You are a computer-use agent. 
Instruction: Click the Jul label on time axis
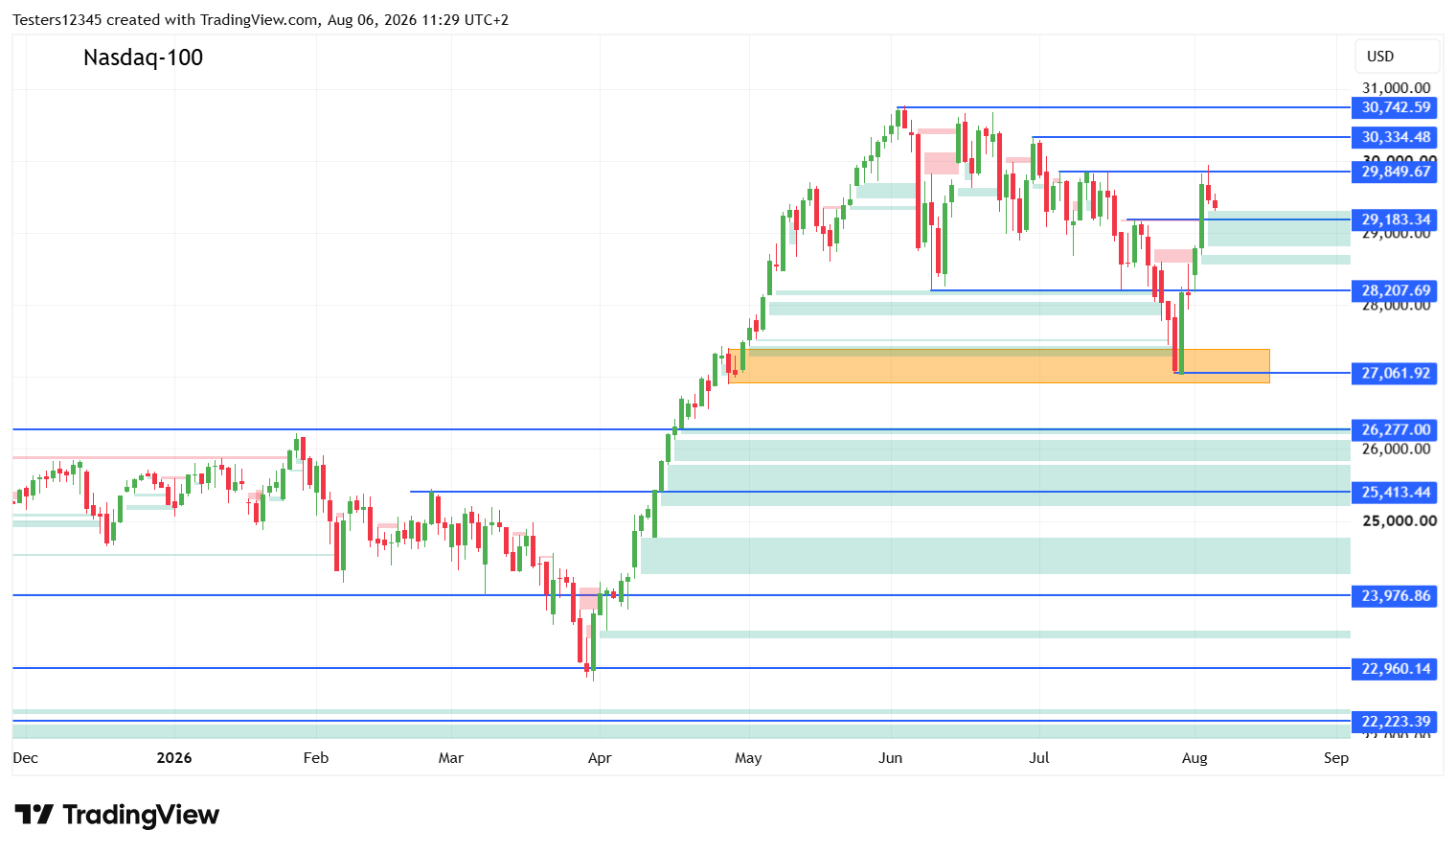tap(1039, 758)
